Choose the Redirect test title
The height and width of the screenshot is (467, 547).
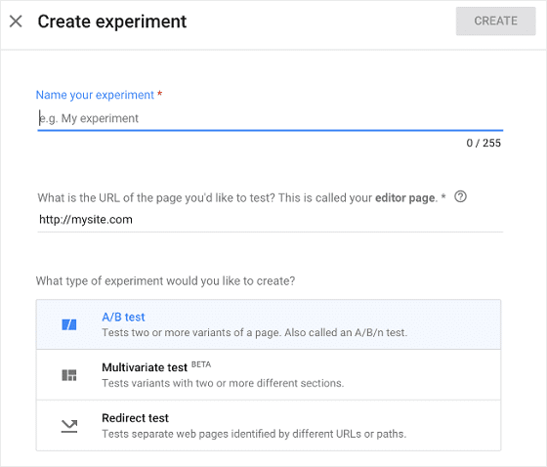pos(135,418)
